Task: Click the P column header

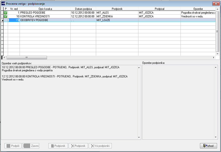Action: pos(6,9)
